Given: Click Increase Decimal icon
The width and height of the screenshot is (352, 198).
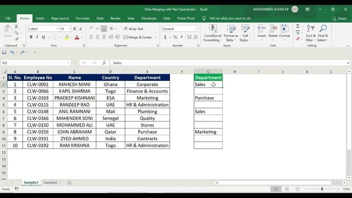Looking at the screenshot, I should coord(189,37).
